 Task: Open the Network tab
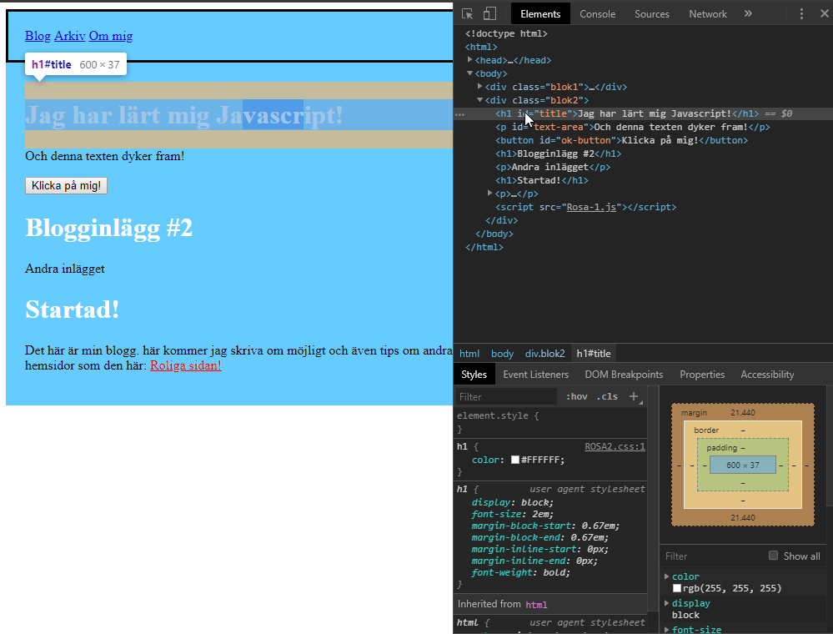[708, 14]
